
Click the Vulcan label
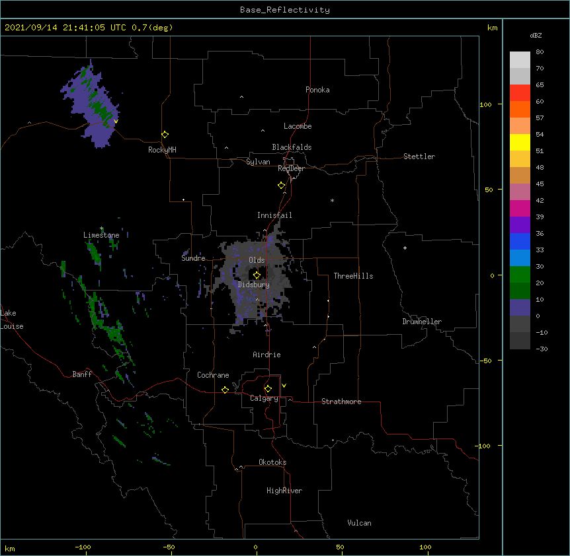359,523
